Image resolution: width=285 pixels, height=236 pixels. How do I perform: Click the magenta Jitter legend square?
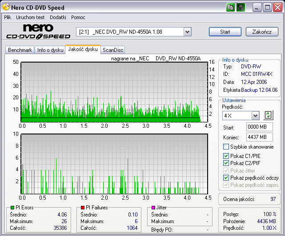click(153, 208)
